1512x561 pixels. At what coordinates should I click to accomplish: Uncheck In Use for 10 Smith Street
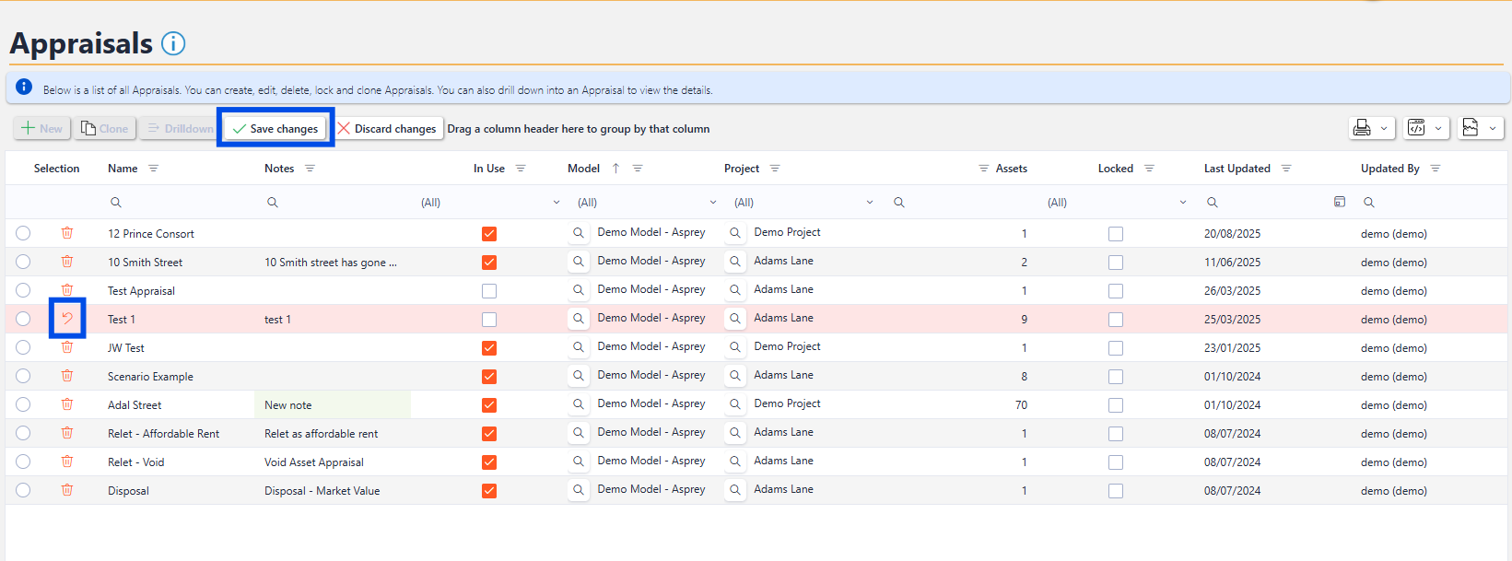489,263
